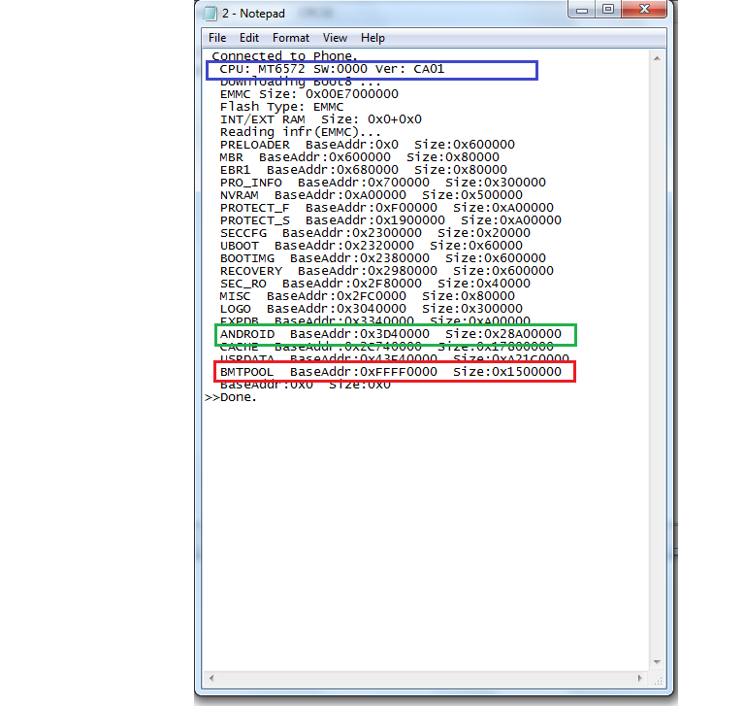The width and height of the screenshot is (745, 706).
Task: Click the '2 - Notepad' window title
Action: [x=253, y=14]
